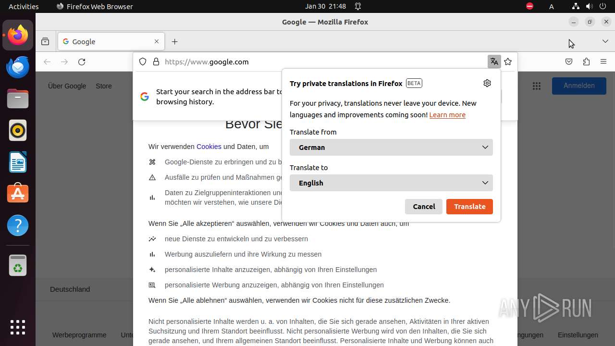Viewport: 615px width, 346px height.
Task: Click the red do-not-disturb indicator
Action: 529,6
